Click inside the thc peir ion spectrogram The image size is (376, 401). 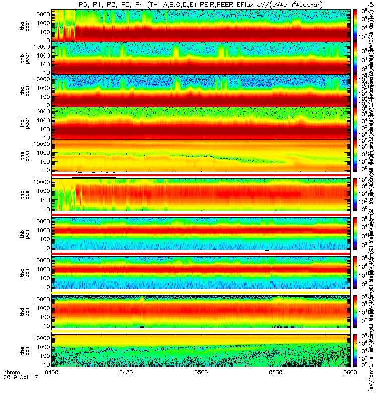201,273
